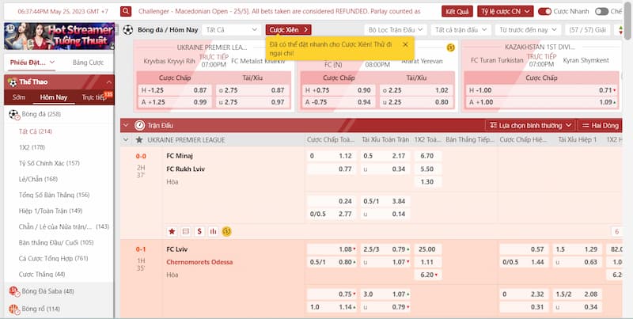This screenshot has width=633, height=319.
Task: Close the yellow Cược Xiên tooltip
Action: pyautogui.click(x=406, y=44)
